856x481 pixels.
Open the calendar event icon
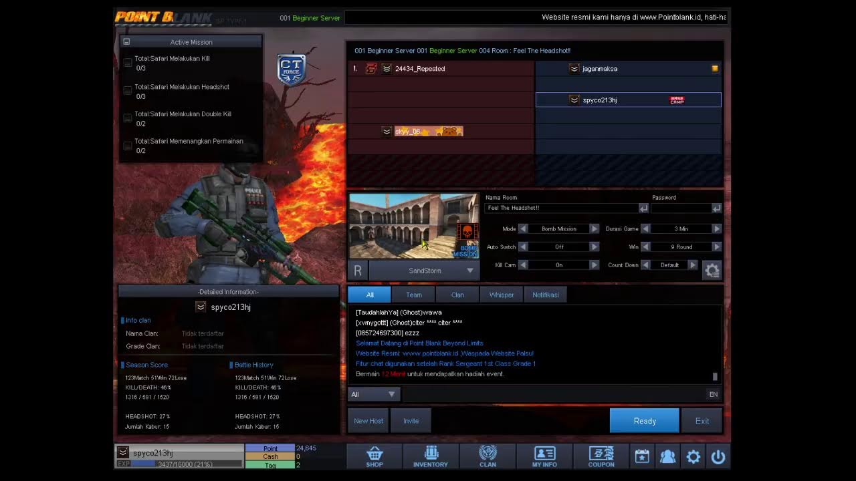click(642, 457)
